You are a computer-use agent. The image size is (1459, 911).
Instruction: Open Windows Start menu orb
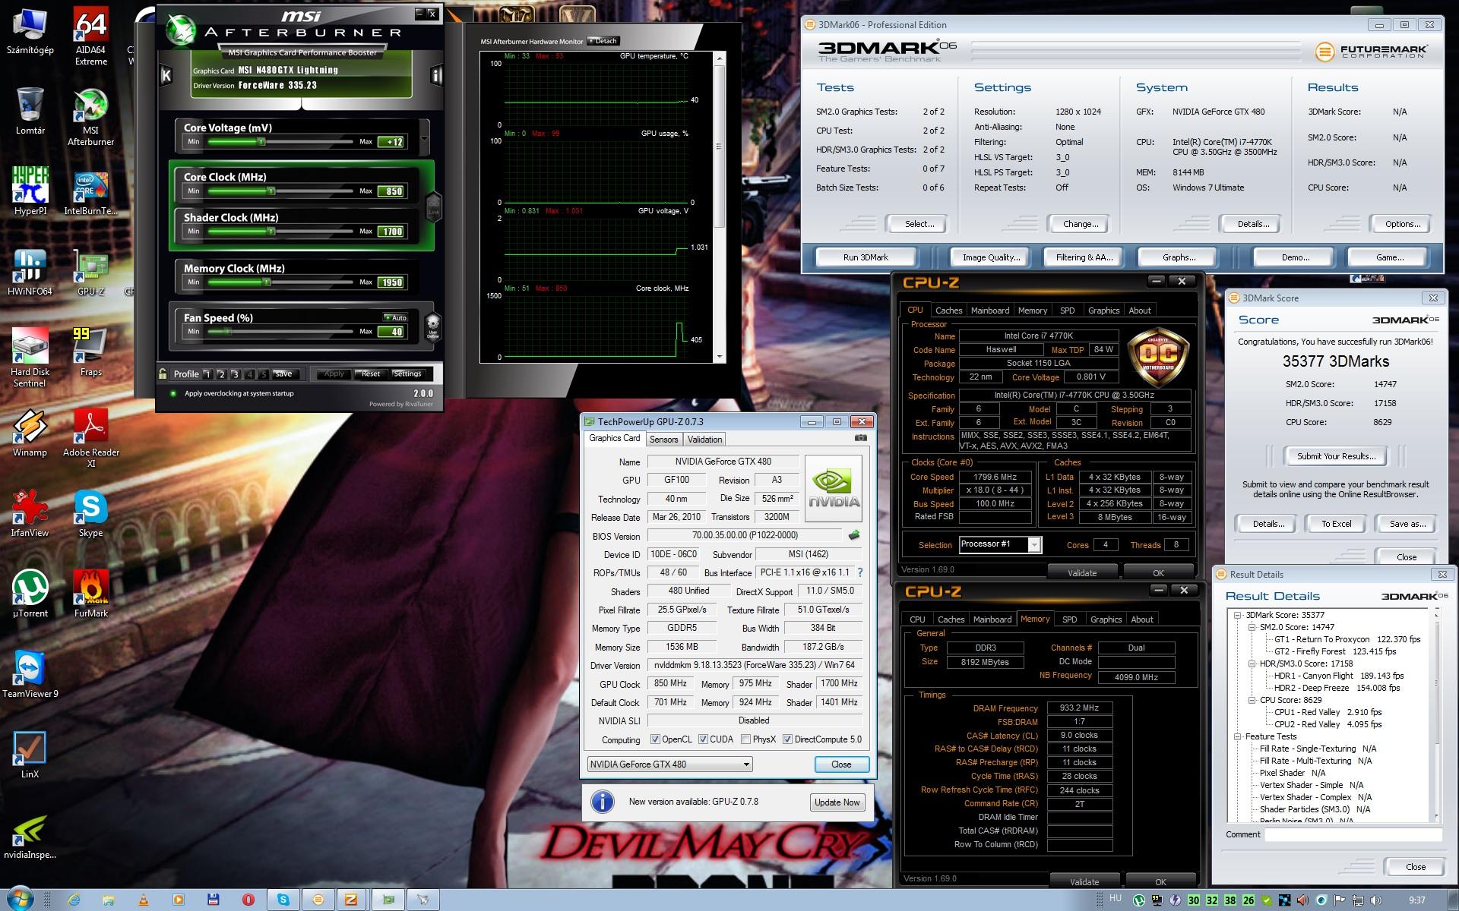point(19,899)
